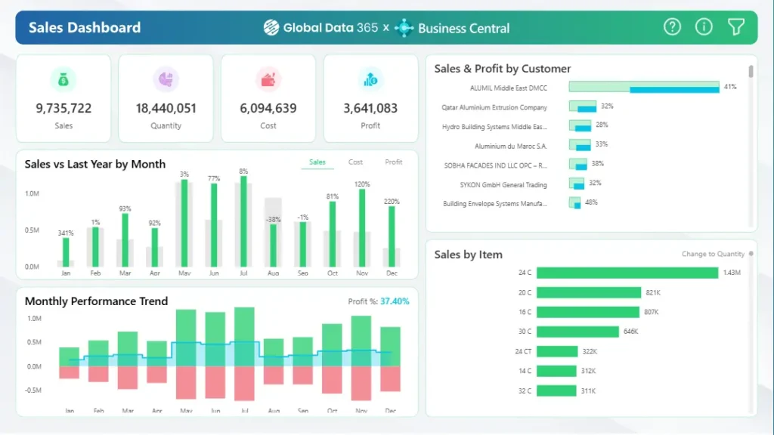Click the Sales by Item heading

pos(469,255)
